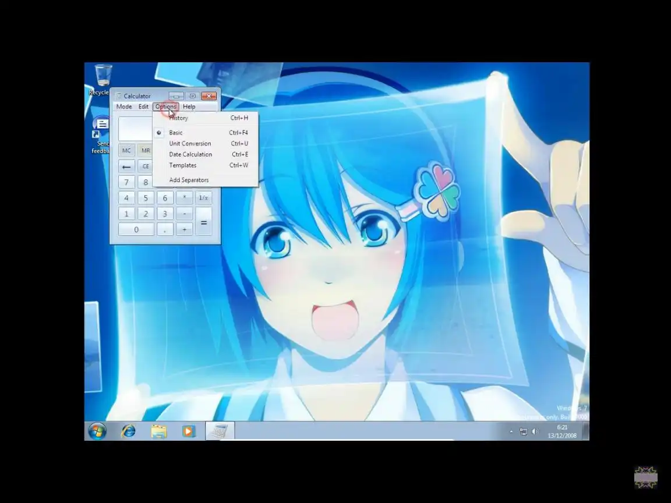Screen dimensions: 671x503
Task: Click the MC memory clear key
Action: [126, 151]
